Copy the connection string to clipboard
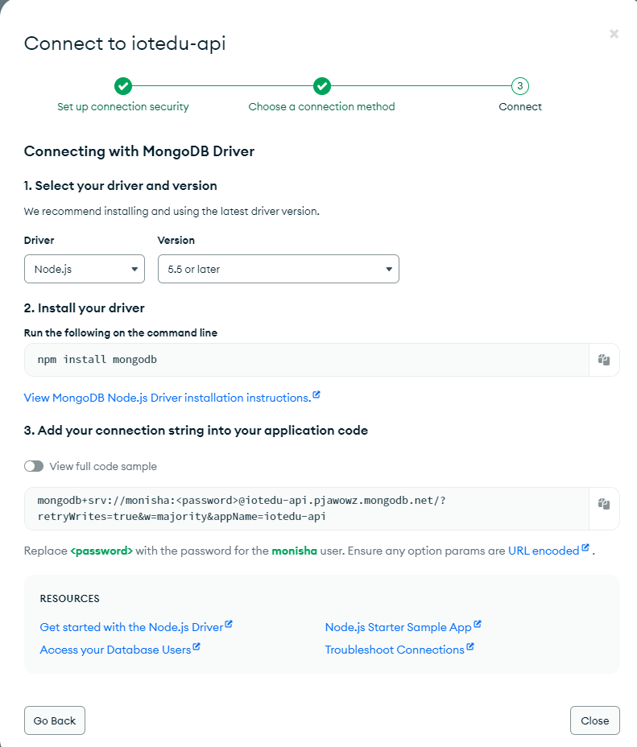The width and height of the screenshot is (637, 747). (604, 505)
